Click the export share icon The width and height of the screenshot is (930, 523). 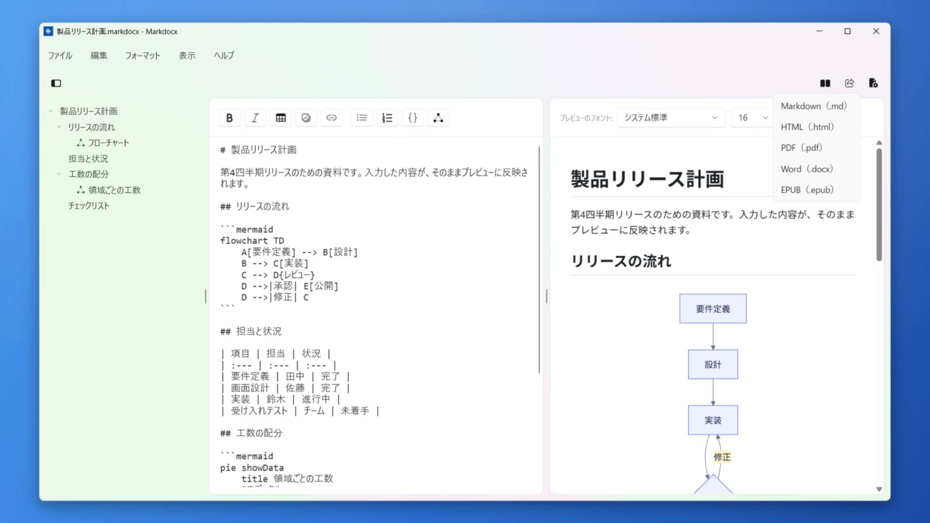coord(849,83)
